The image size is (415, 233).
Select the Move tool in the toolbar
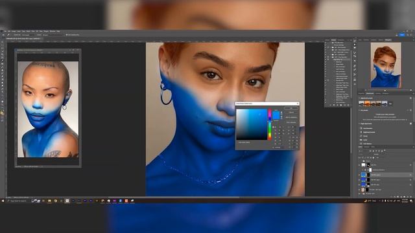click(x=3, y=42)
